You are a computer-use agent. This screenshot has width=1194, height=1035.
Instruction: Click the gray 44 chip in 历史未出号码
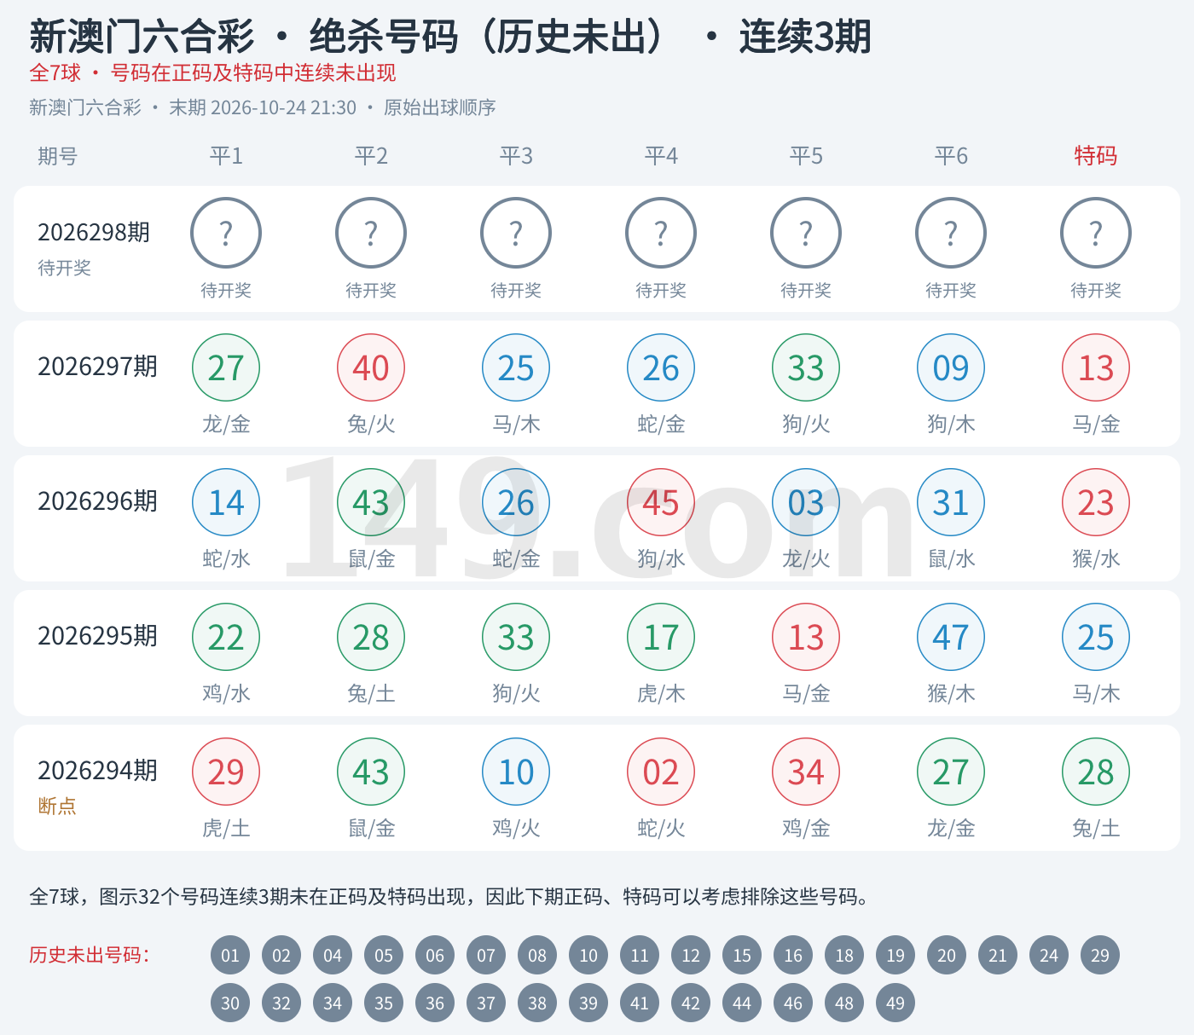(x=742, y=1003)
